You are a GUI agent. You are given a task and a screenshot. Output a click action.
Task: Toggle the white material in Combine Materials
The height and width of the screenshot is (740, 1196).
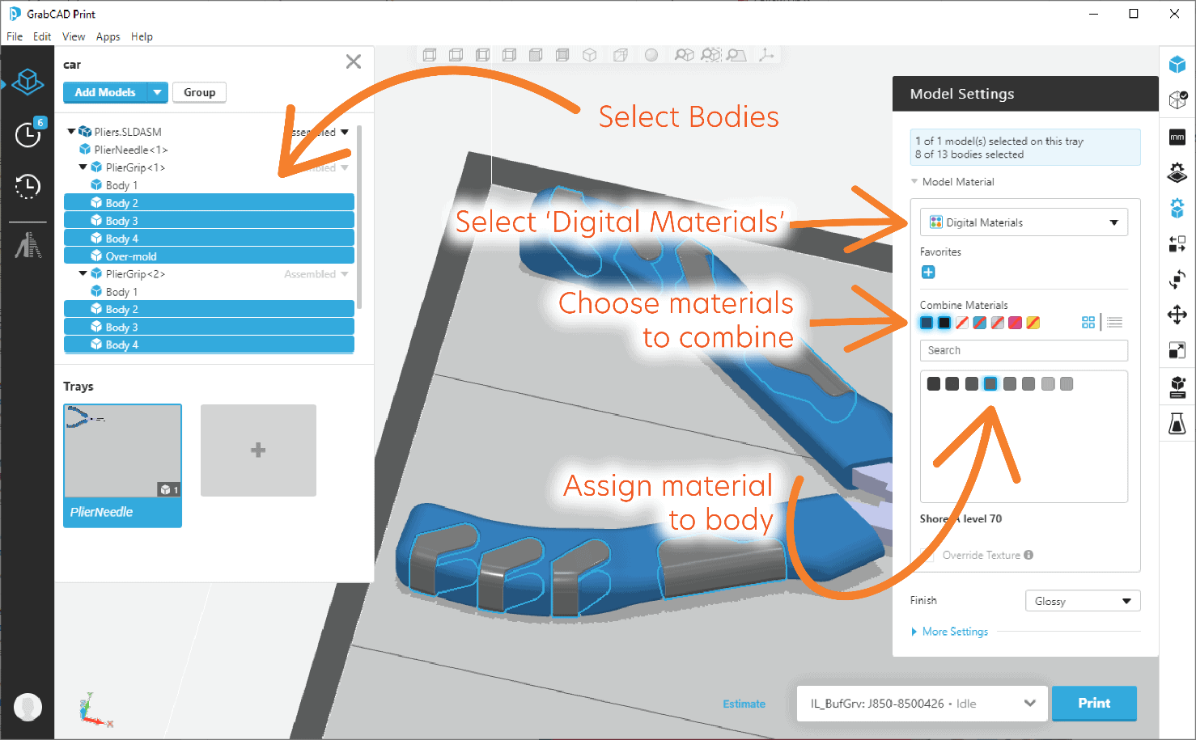pyautogui.click(x=962, y=323)
